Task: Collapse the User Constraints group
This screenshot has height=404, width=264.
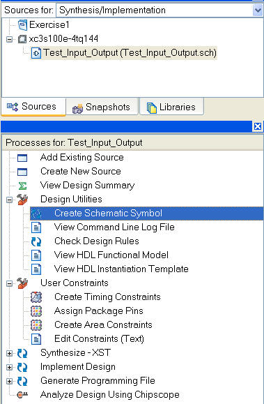Action: coord(9,283)
